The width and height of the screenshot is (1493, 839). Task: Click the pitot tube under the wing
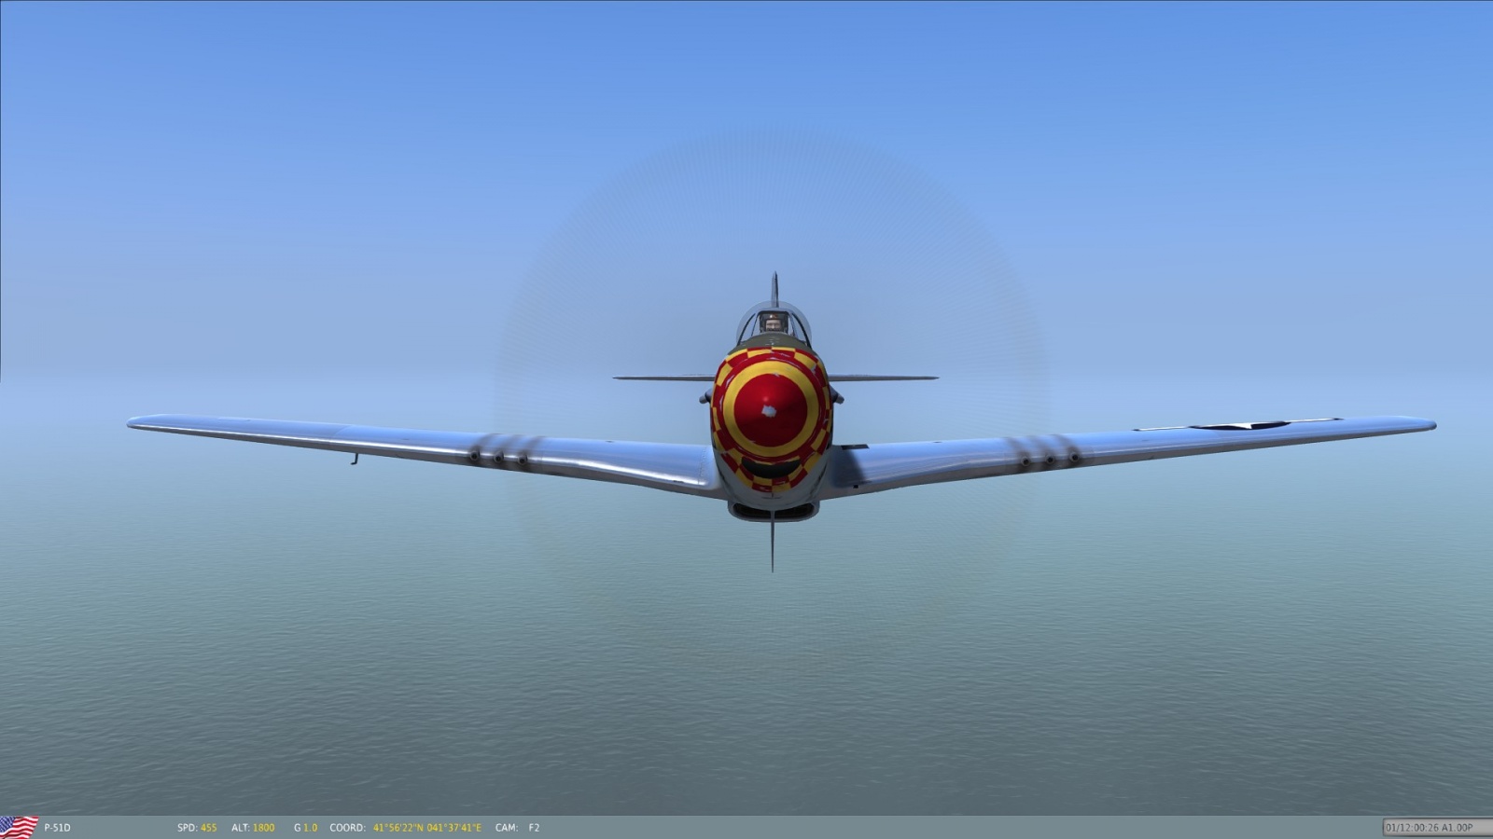(355, 458)
